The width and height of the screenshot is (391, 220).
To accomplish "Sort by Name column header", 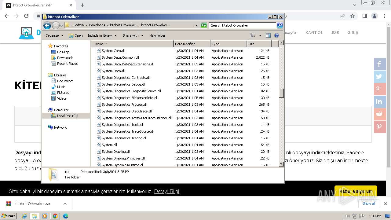I will coord(132,44).
